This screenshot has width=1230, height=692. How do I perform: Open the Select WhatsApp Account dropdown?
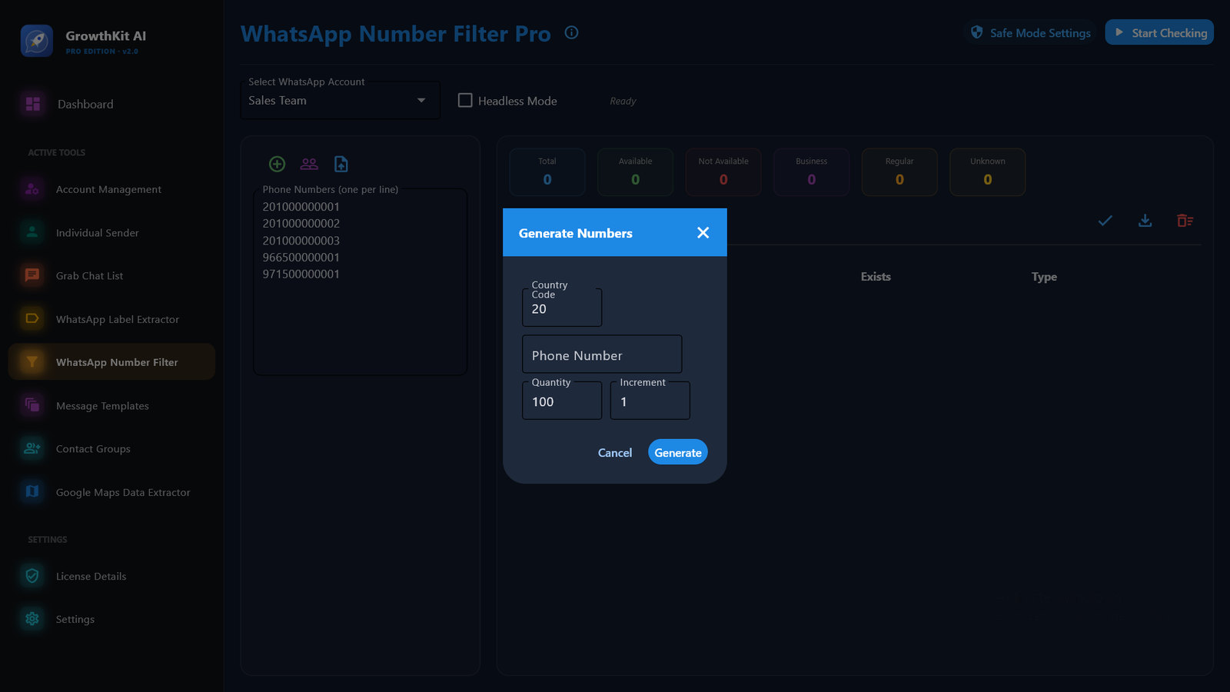coord(341,101)
